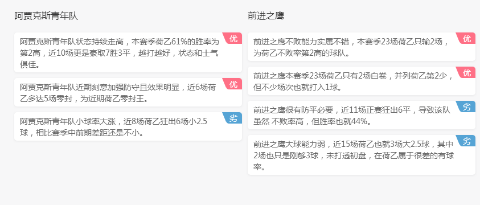This screenshot has height=205, width=480.
Task: Open the card about 前进之鹰不败能力实属不错
Action: [362, 47]
